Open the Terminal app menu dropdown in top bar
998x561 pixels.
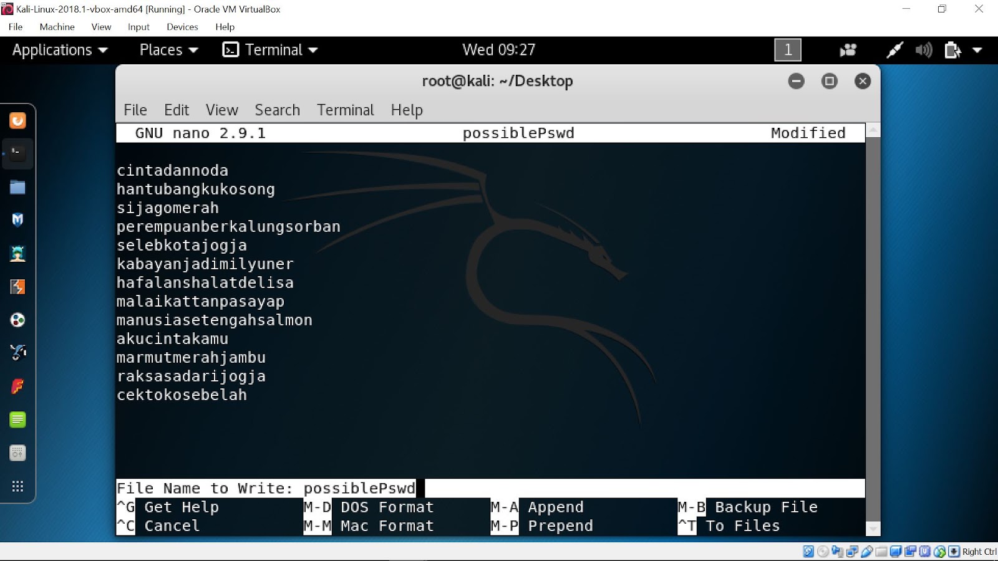click(x=270, y=50)
